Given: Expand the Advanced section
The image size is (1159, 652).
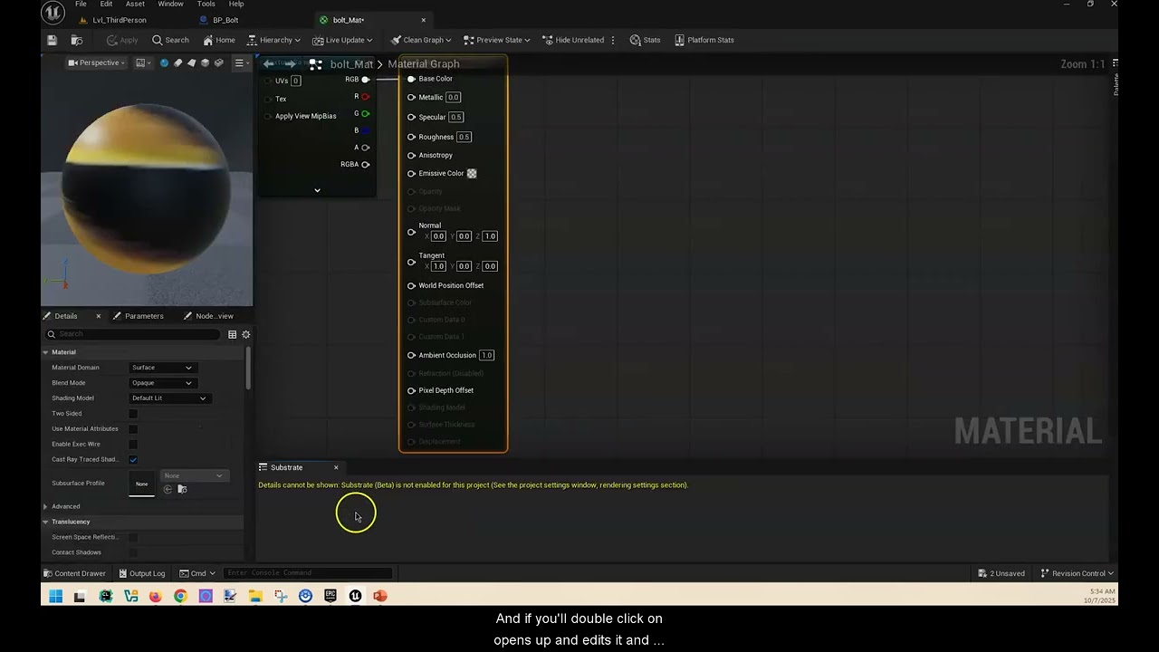Looking at the screenshot, I should click(x=45, y=506).
